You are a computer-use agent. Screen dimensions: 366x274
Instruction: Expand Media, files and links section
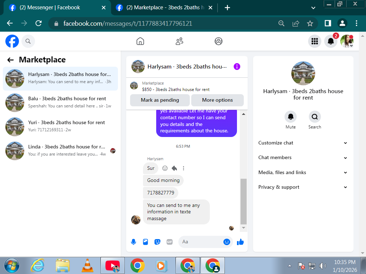point(303,173)
